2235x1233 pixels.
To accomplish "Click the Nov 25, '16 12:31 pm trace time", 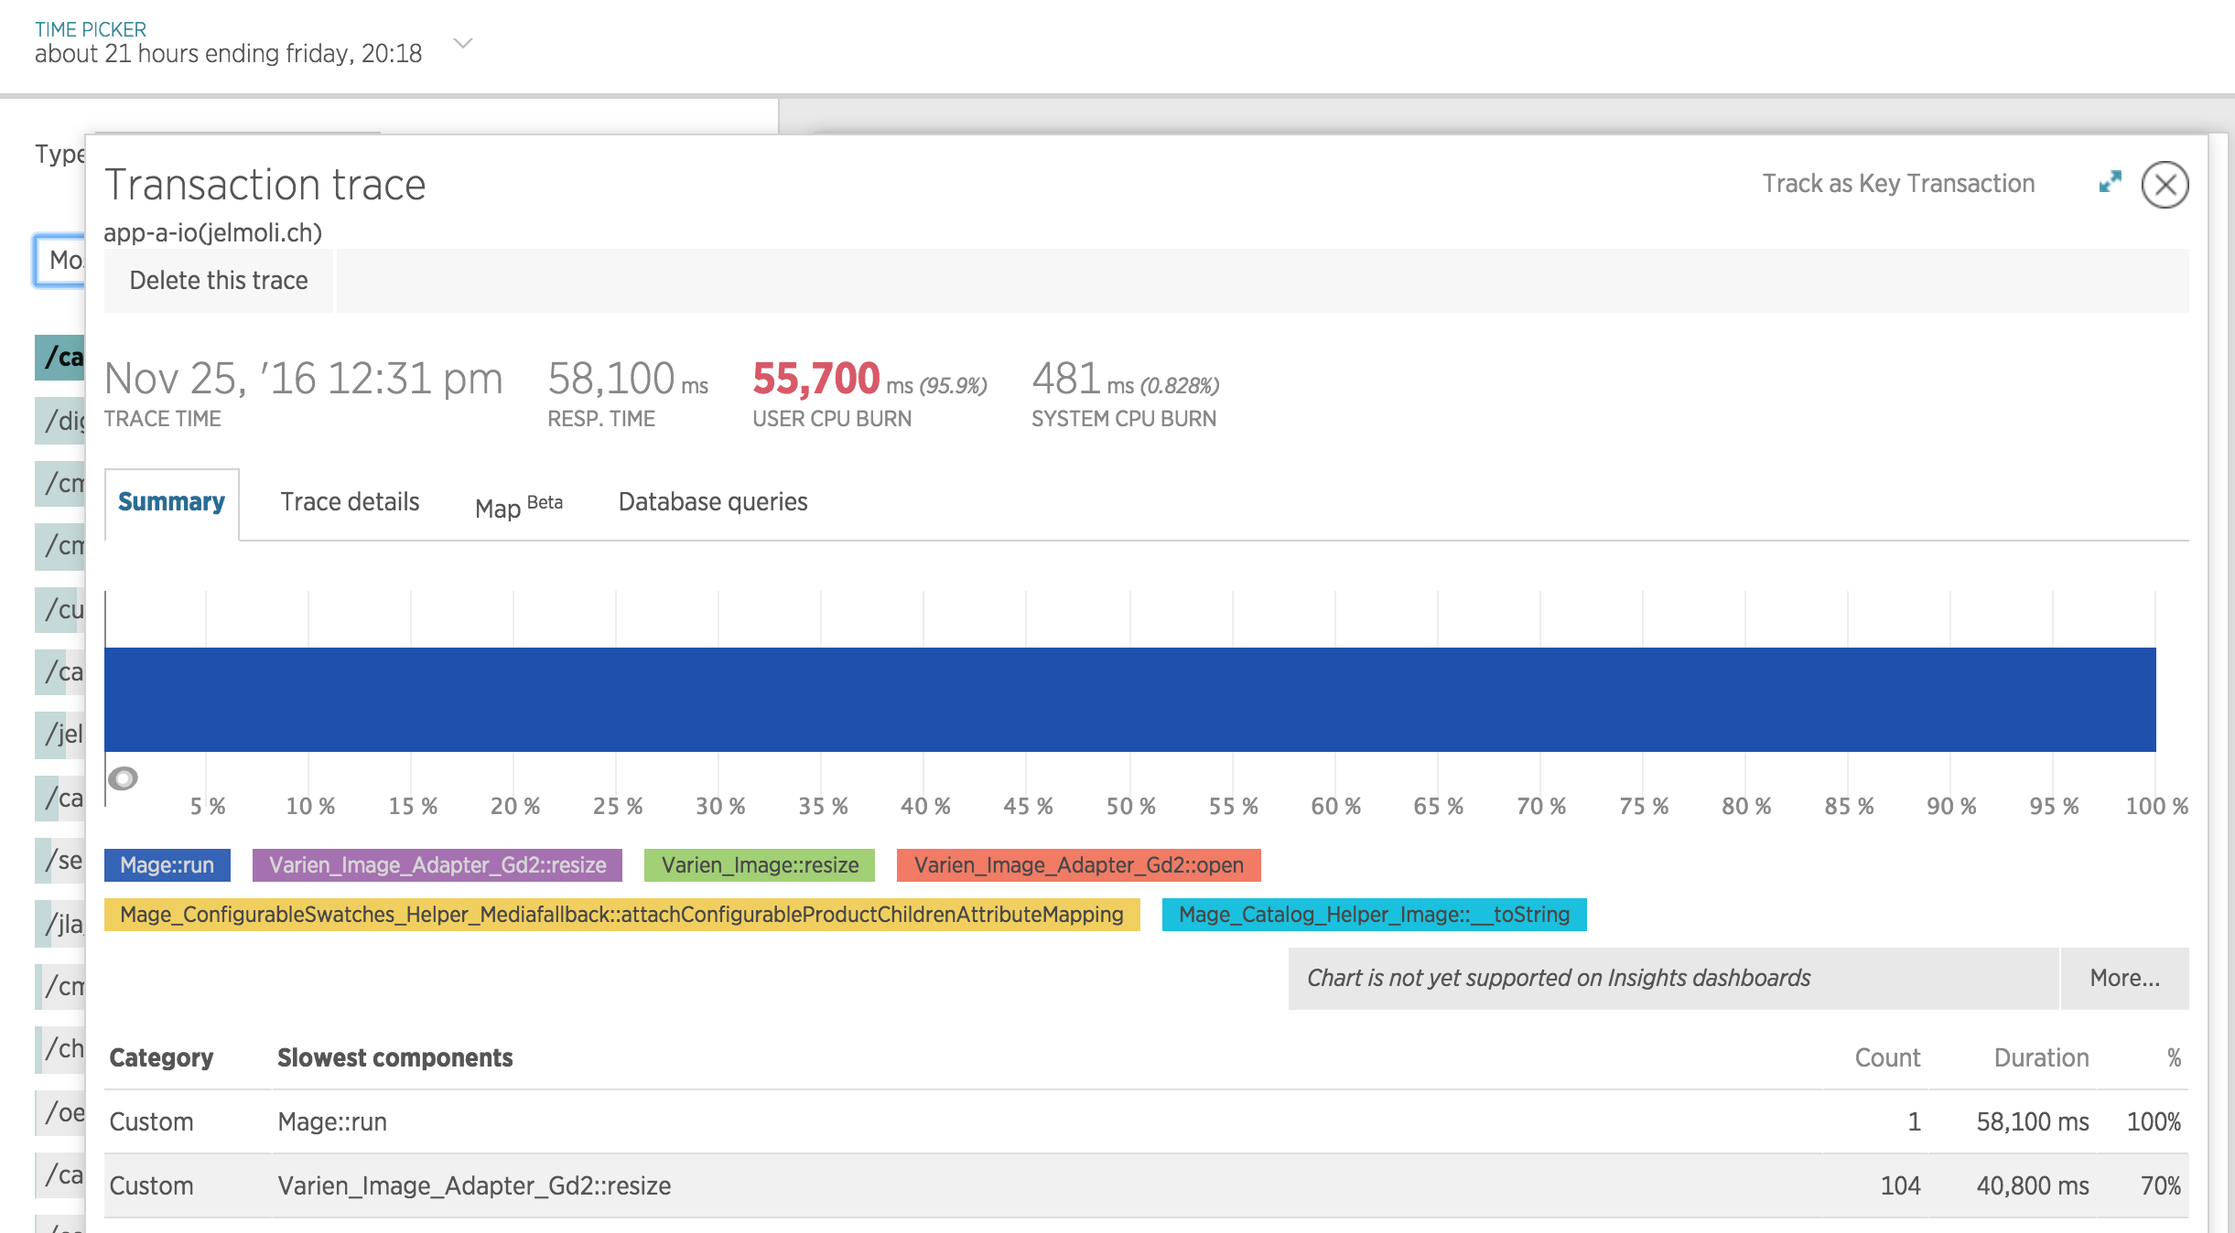I will (304, 379).
